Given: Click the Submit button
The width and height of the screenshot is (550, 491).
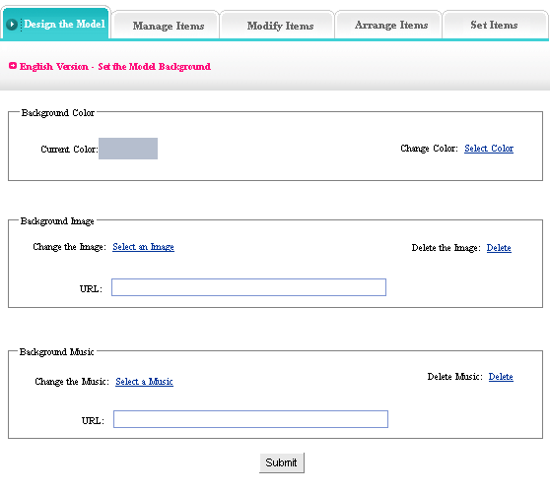Looking at the screenshot, I should tap(281, 462).
